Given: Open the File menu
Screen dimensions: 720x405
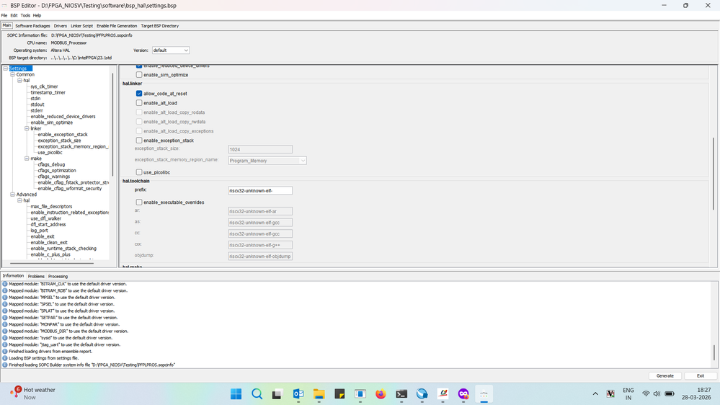Looking at the screenshot, I should (x=4, y=15).
